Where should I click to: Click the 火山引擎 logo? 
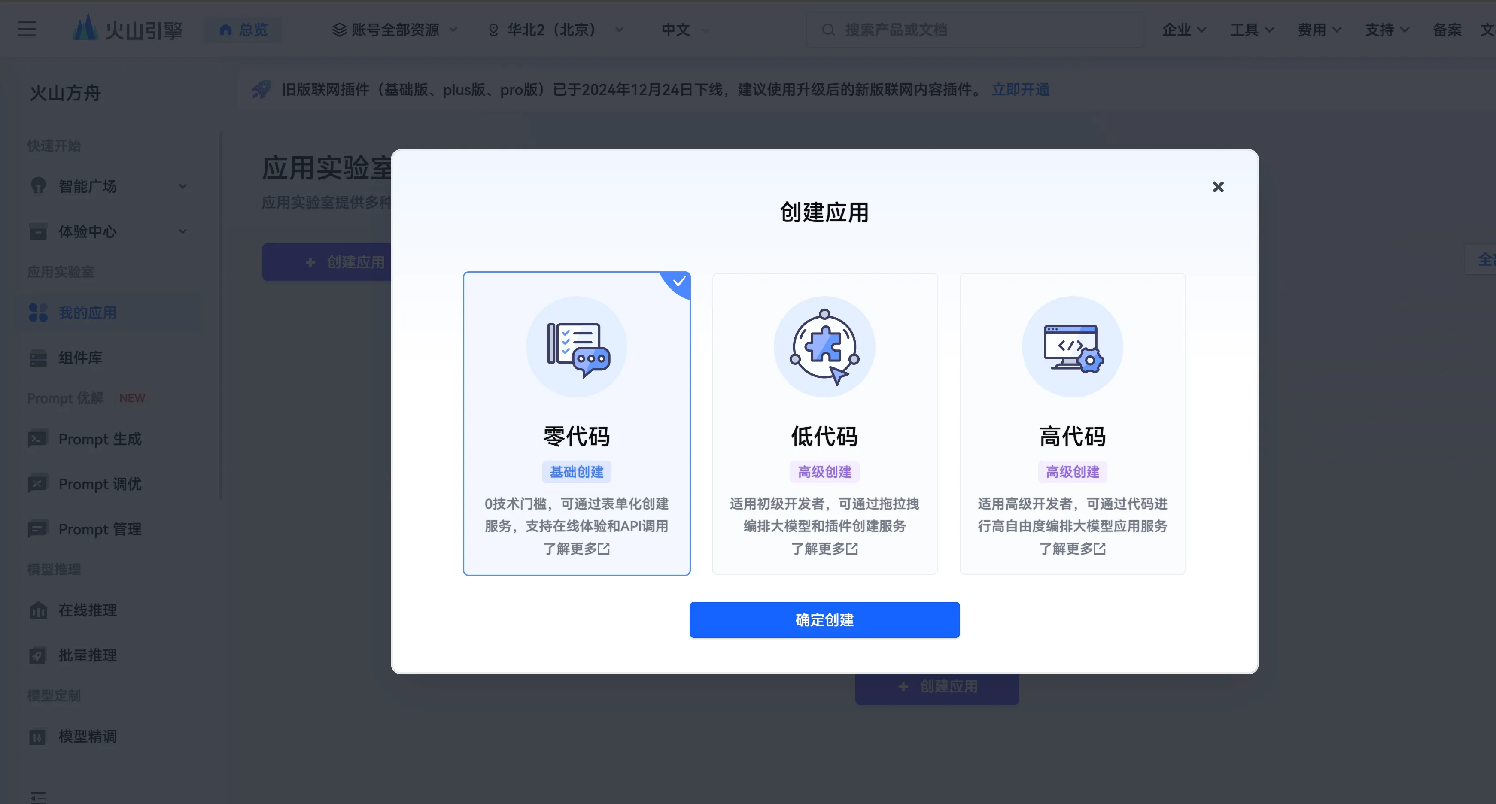(127, 28)
